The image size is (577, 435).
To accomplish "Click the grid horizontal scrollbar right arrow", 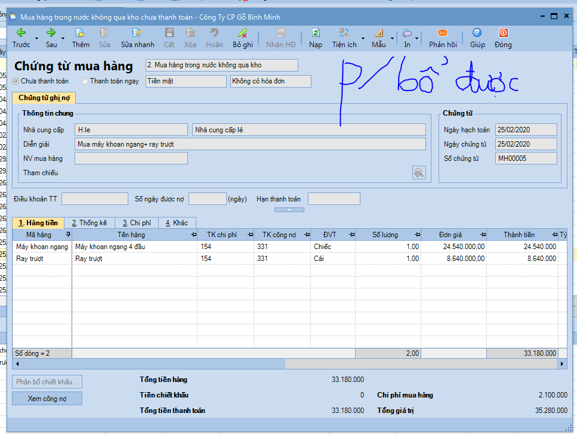I will [x=562, y=363].
